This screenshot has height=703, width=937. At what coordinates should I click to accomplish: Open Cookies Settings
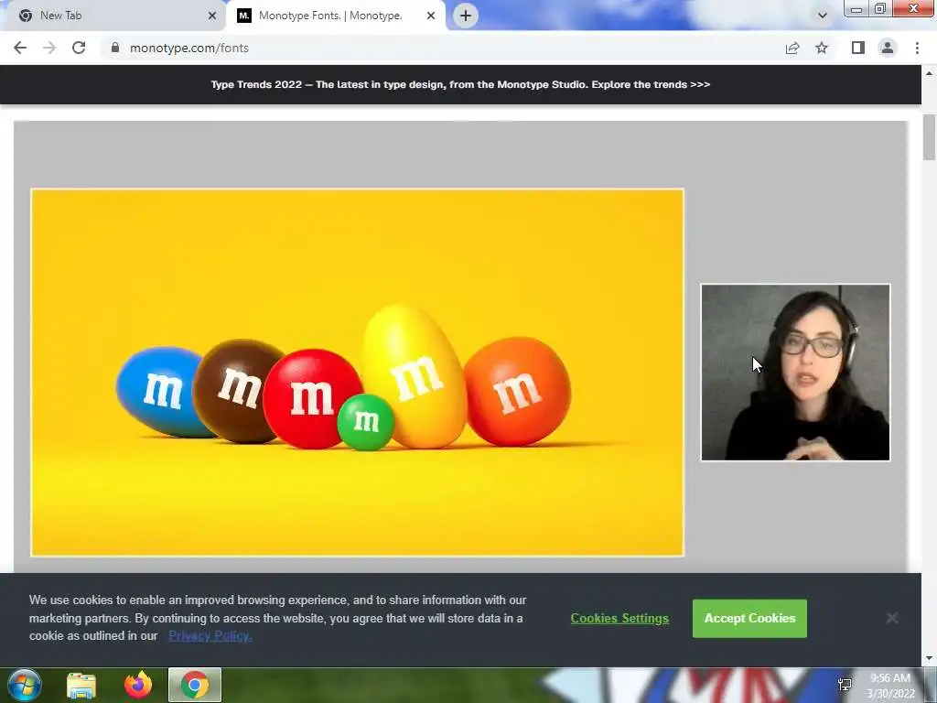619,618
